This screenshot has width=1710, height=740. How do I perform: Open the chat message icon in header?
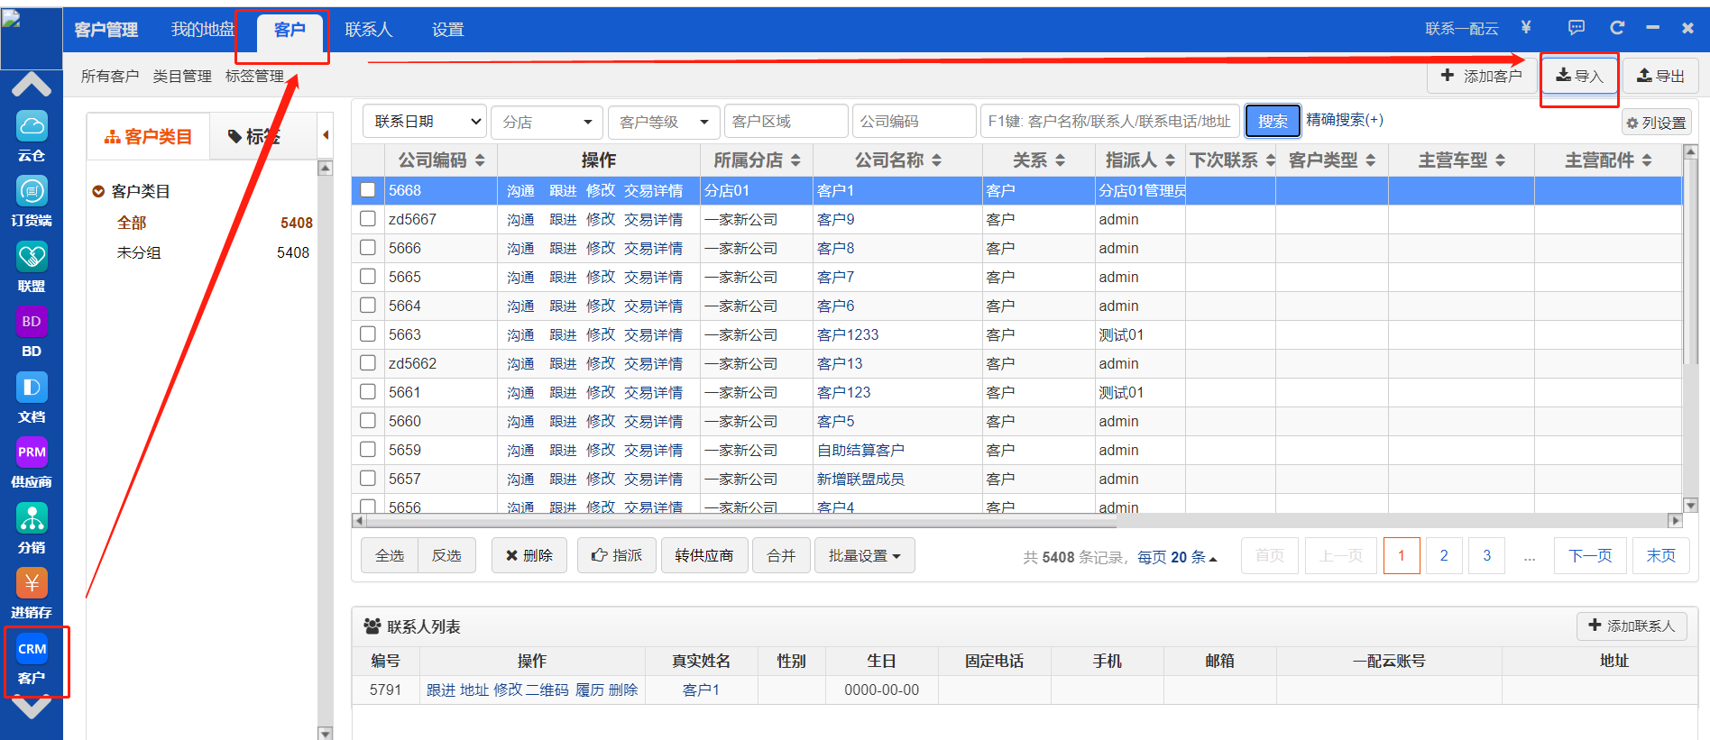[1577, 28]
